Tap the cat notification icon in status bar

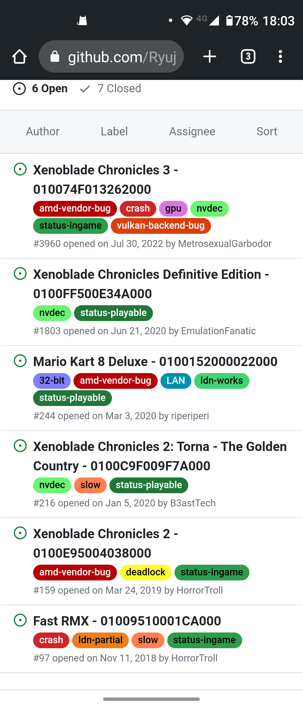pyautogui.click(x=82, y=21)
